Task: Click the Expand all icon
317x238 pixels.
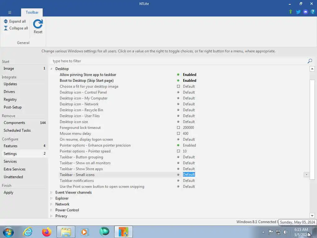Action: [x=6, y=21]
